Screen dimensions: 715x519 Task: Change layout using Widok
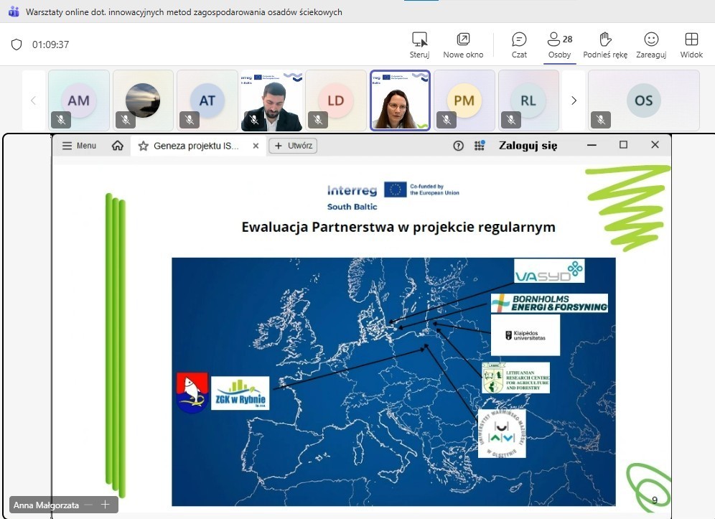691,45
